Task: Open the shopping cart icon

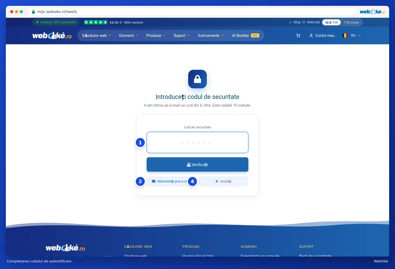Action: (x=298, y=36)
